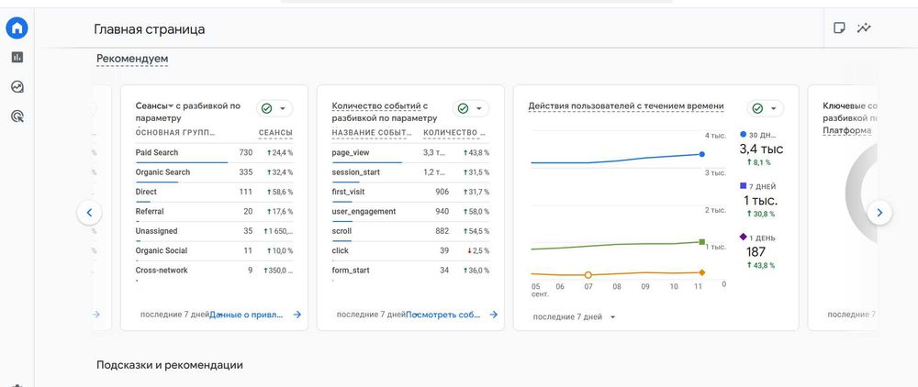Click Подсказки и рекомендации heading
Viewport: 918px width, 387px height.
pos(170,365)
